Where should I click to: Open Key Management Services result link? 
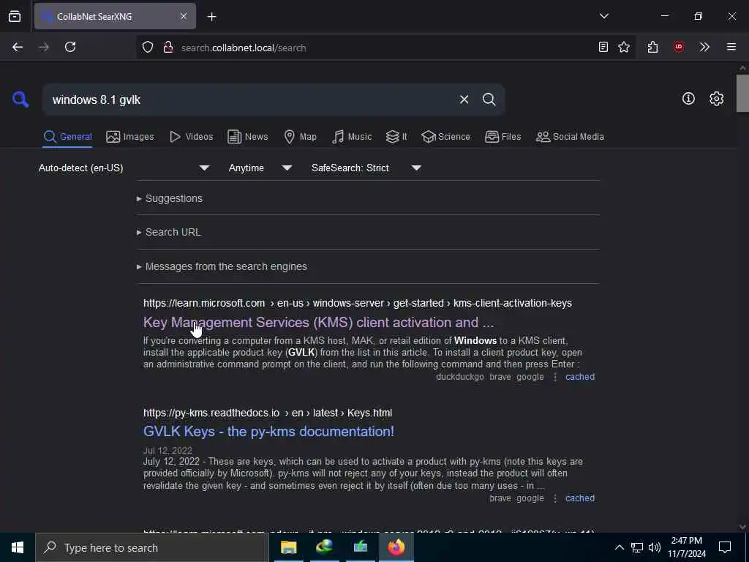(x=318, y=323)
